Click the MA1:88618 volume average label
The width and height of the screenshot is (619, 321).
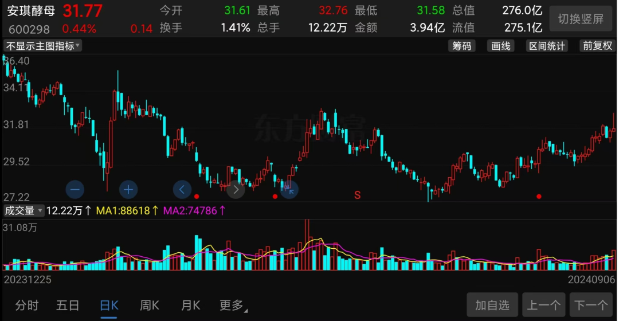click(x=127, y=211)
